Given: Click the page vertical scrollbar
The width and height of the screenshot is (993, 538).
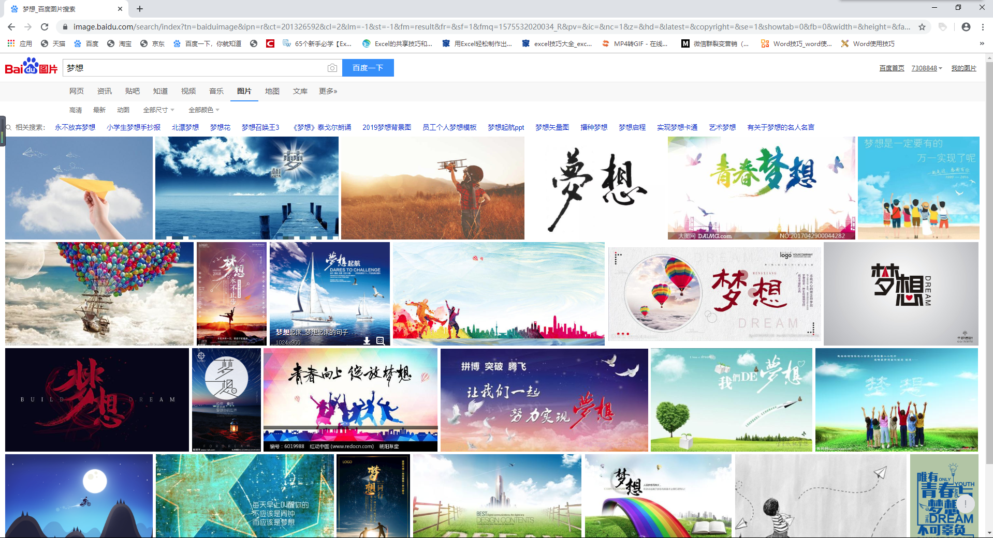Looking at the screenshot, I should click(989, 264).
